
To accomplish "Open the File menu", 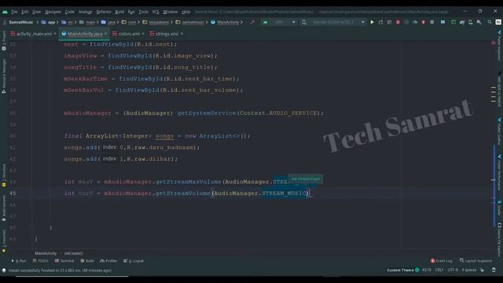I will point(14,12).
